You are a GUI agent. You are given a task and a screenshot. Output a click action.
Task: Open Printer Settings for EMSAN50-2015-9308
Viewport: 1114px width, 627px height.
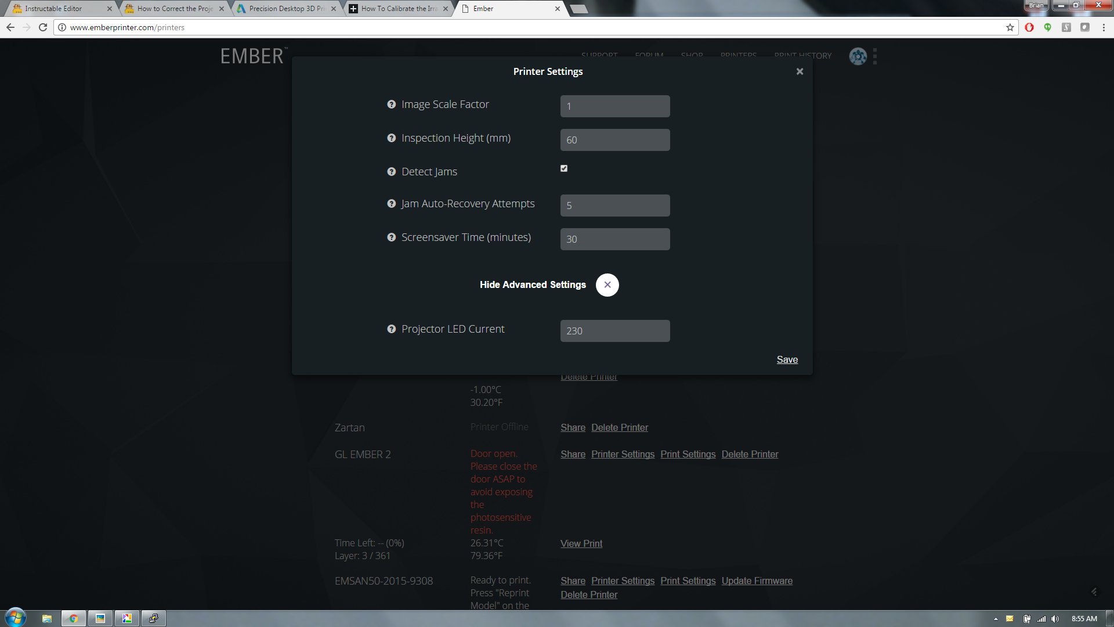pyautogui.click(x=623, y=581)
